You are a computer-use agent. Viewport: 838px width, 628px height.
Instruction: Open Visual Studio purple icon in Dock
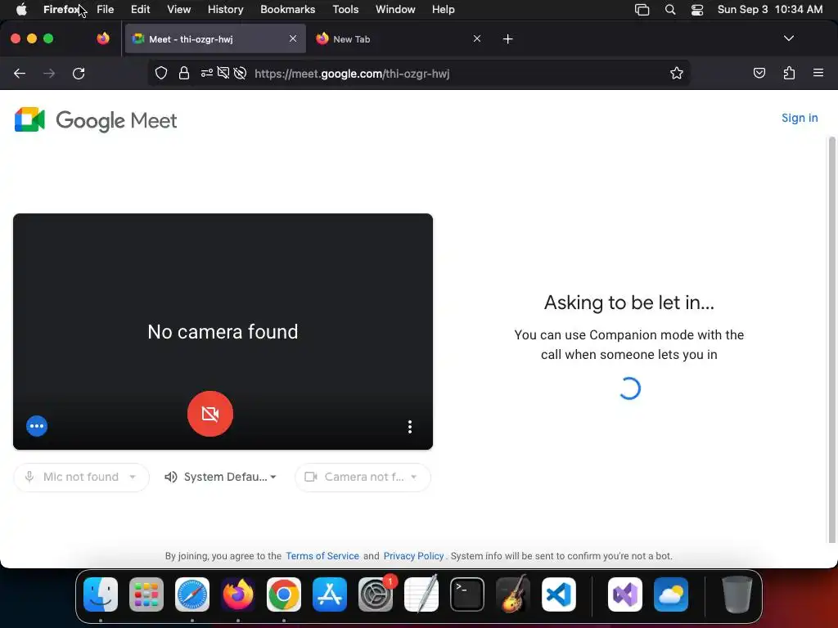click(624, 594)
